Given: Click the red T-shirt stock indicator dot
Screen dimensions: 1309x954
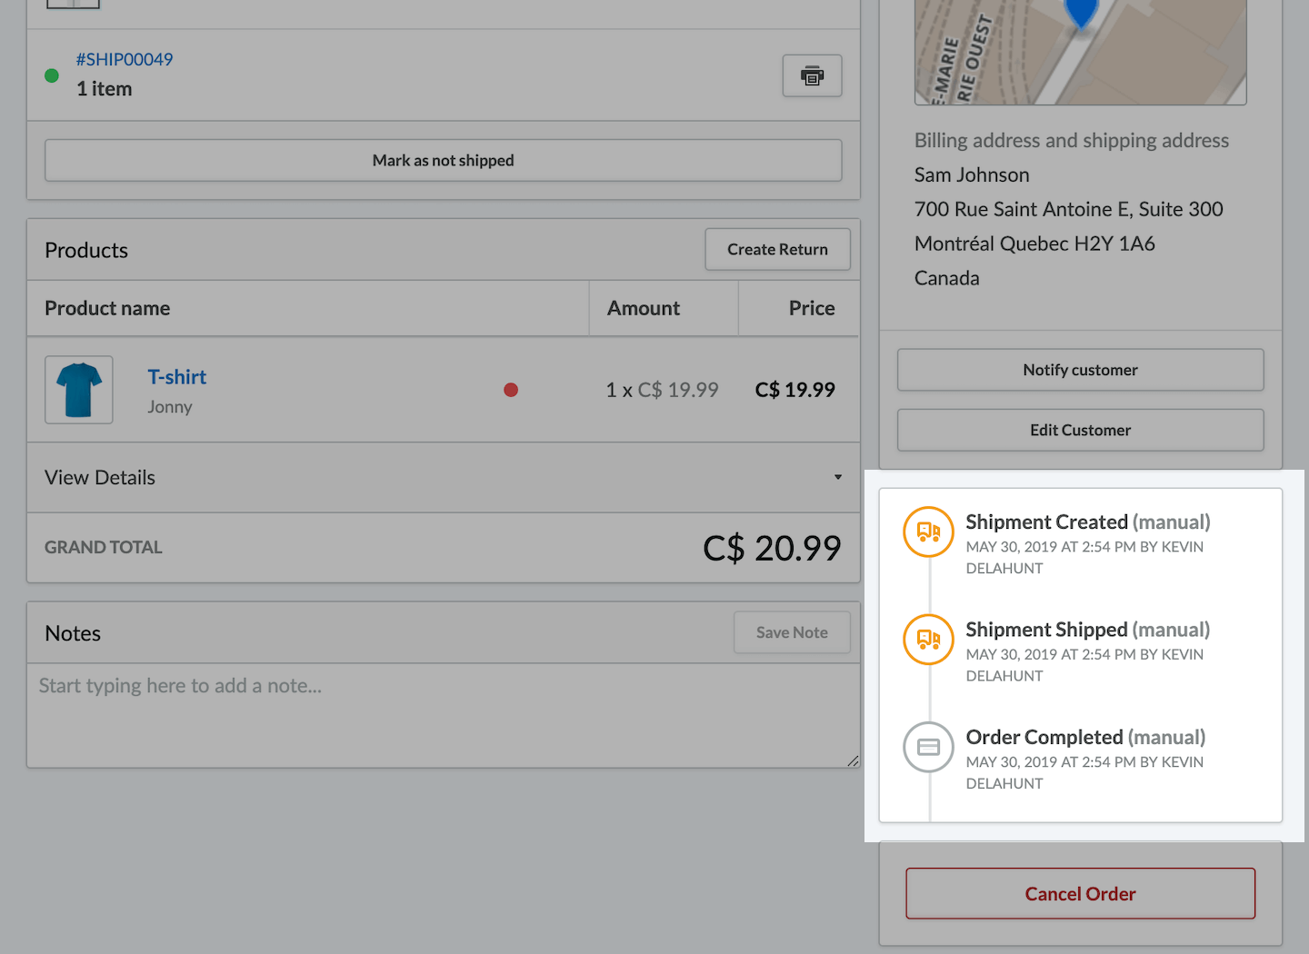Looking at the screenshot, I should (x=511, y=390).
